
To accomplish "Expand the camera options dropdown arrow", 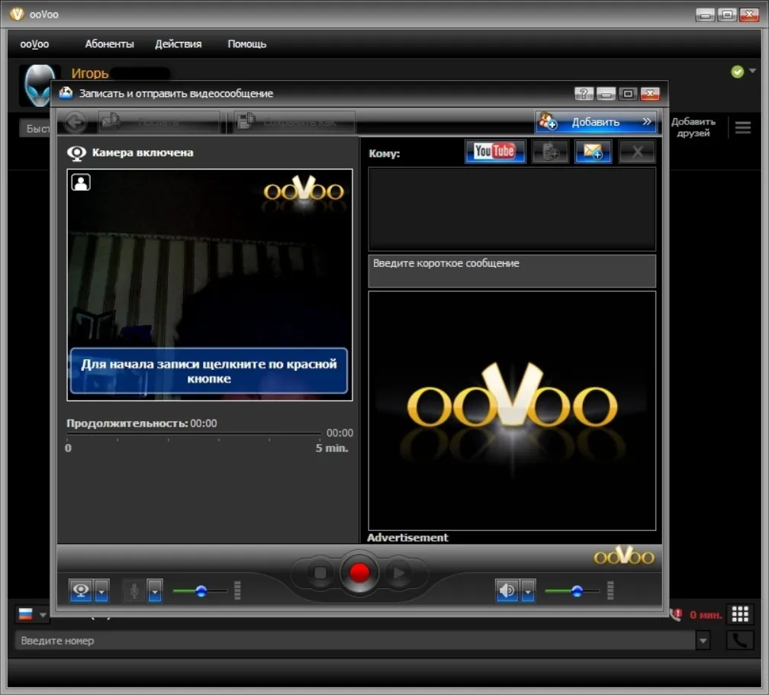I will pyautogui.click(x=101, y=590).
